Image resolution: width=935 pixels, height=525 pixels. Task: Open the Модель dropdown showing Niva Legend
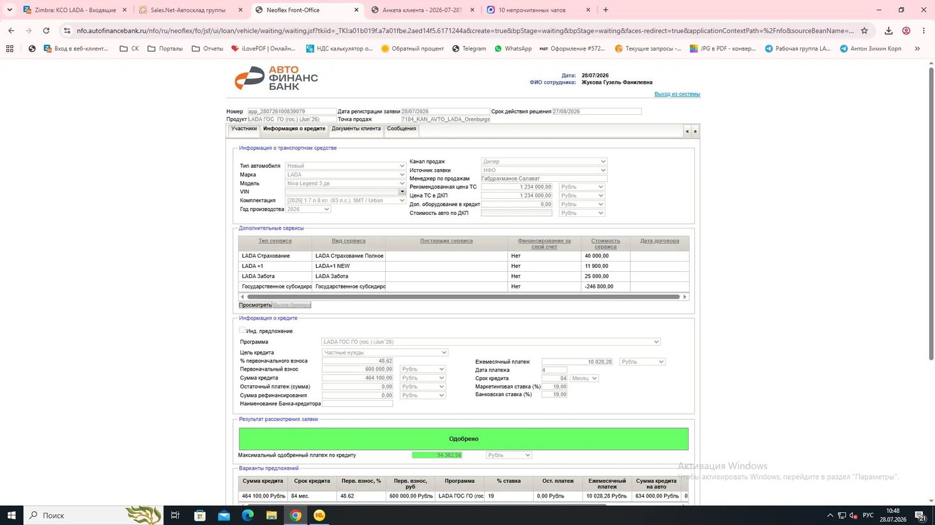(345, 183)
